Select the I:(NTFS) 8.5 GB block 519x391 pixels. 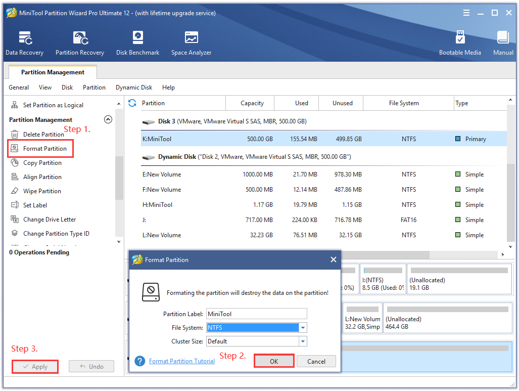(x=383, y=279)
